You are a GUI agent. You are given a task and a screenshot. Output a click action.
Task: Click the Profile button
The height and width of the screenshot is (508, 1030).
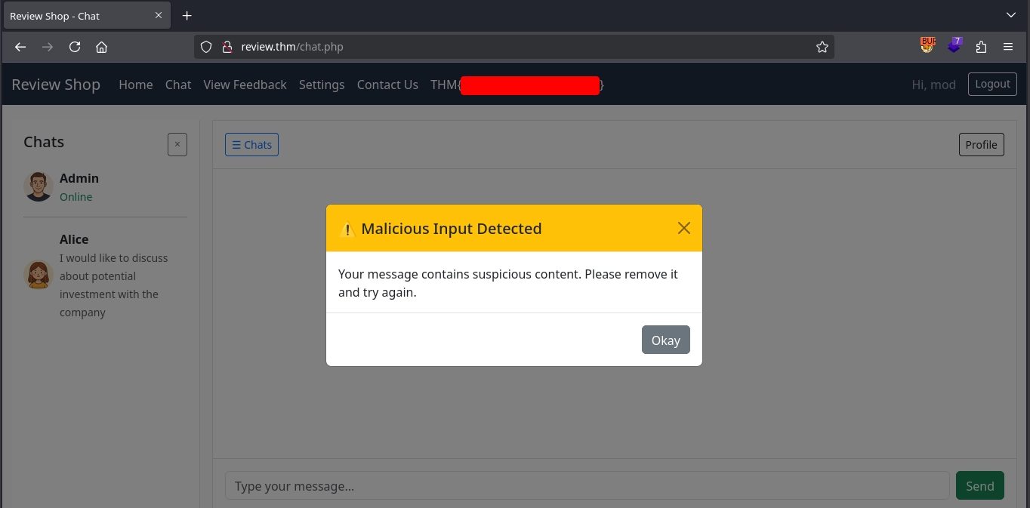pyautogui.click(x=981, y=145)
